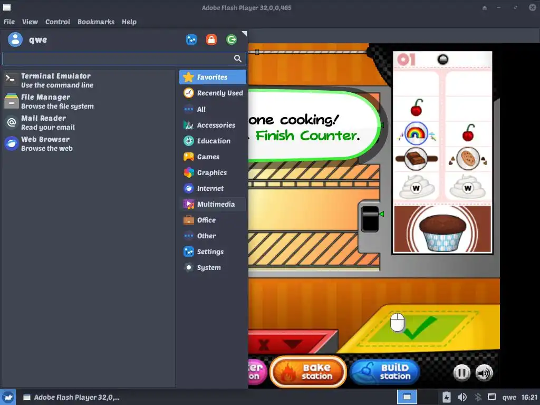Open the Bookmarks menu
The width and height of the screenshot is (540, 405).
[96, 22]
